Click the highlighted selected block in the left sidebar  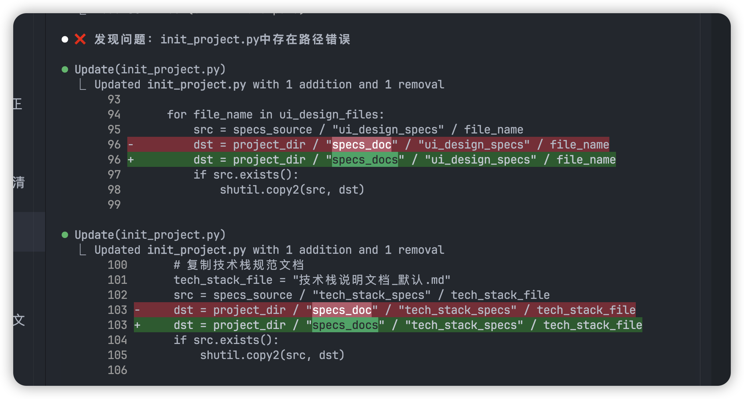pyautogui.click(x=29, y=231)
